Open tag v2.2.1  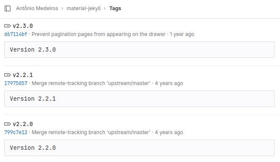click(x=23, y=75)
